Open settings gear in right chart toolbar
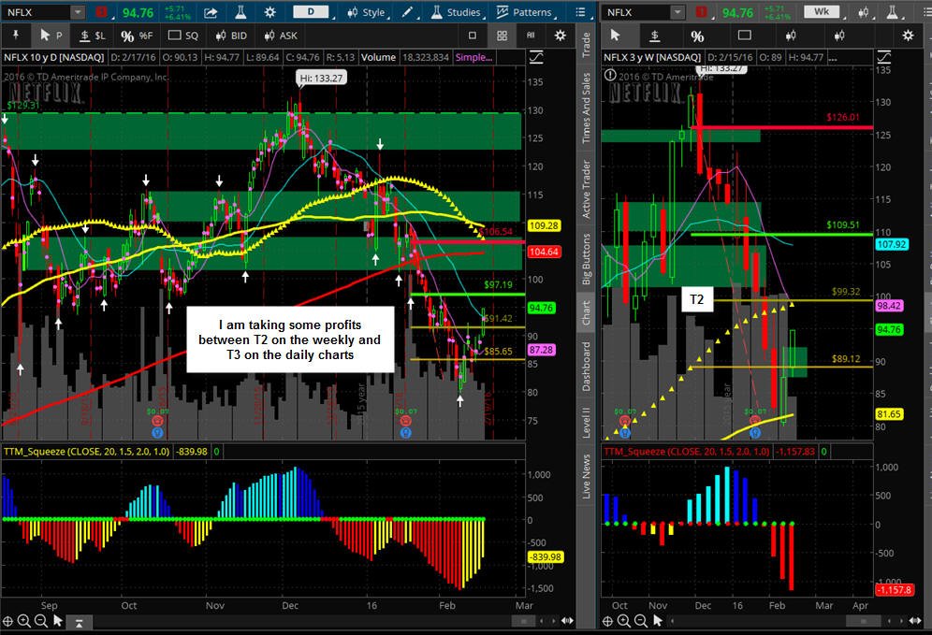 [908, 36]
